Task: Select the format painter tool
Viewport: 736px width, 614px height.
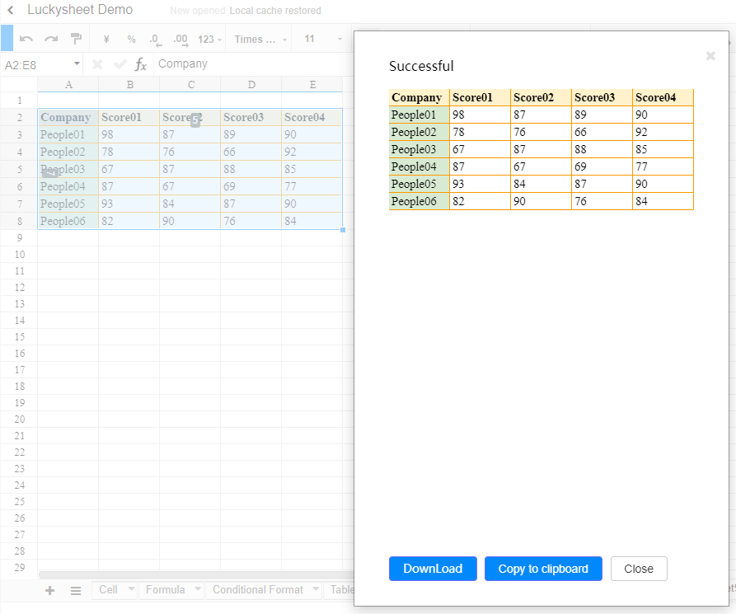Action: pyautogui.click(x=76, y=38)
